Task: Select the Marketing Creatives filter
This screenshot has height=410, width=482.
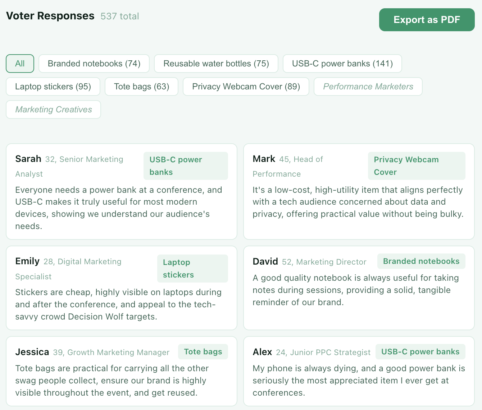Action: pyautogui.click(x=53, y=110)
